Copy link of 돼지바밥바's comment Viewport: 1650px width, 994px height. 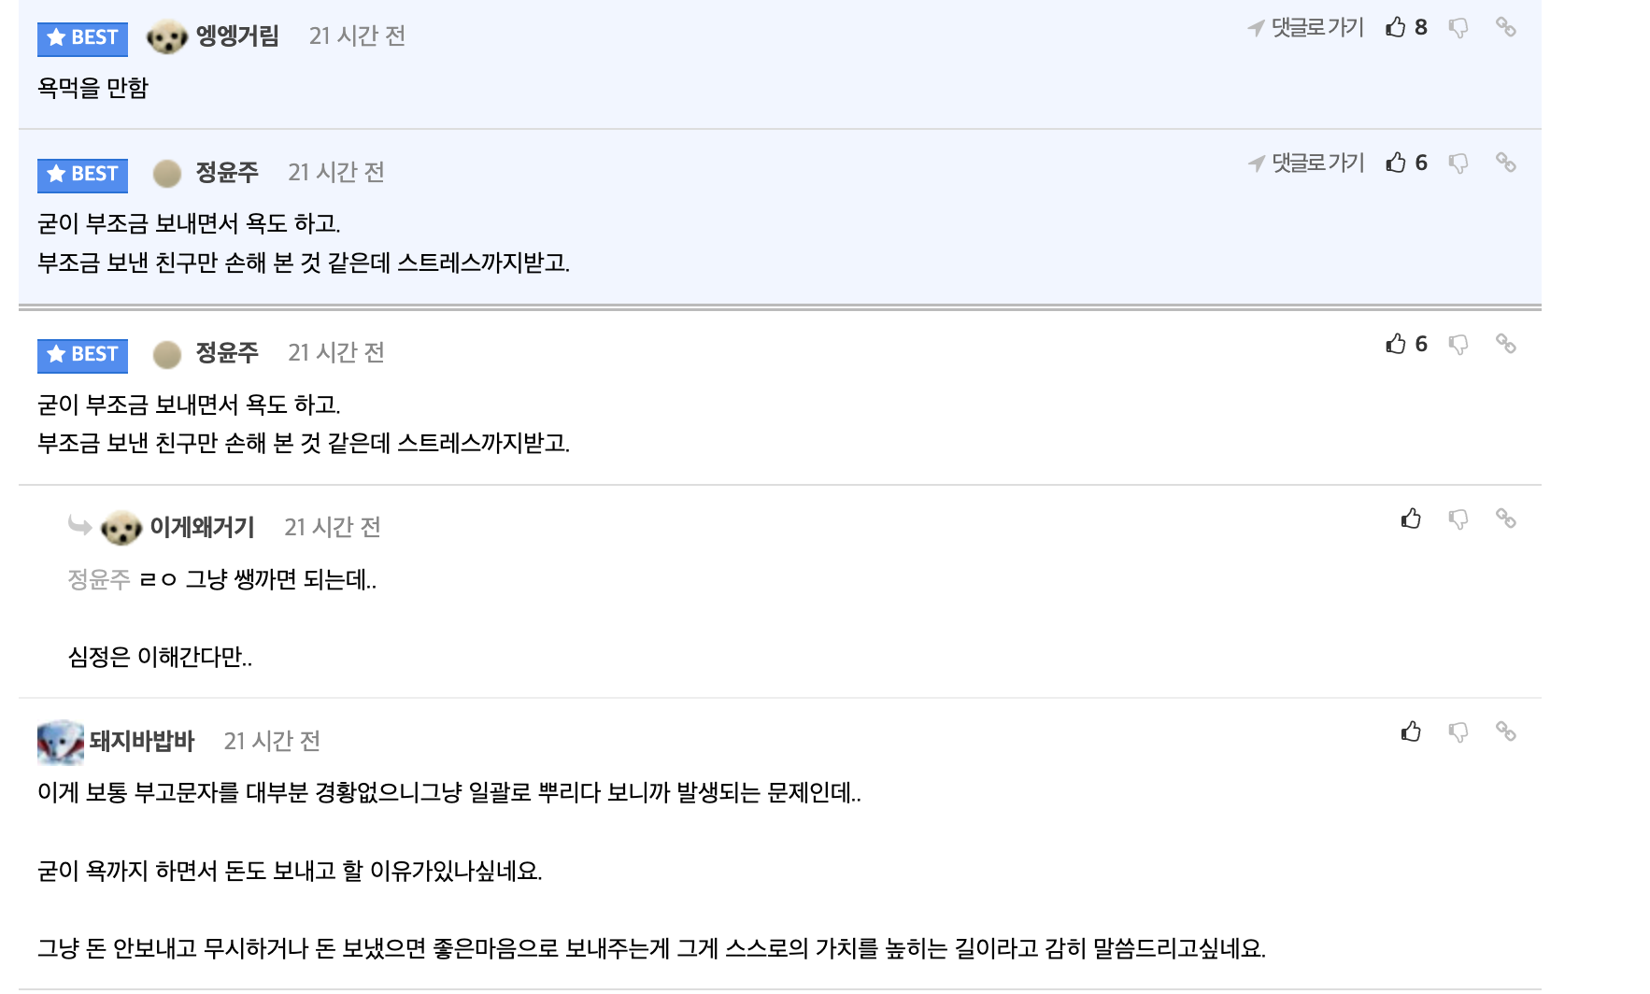point(1505,731)
